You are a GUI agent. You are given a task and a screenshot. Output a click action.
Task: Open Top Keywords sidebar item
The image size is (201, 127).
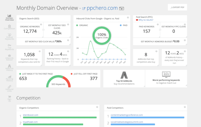point(9,47)
